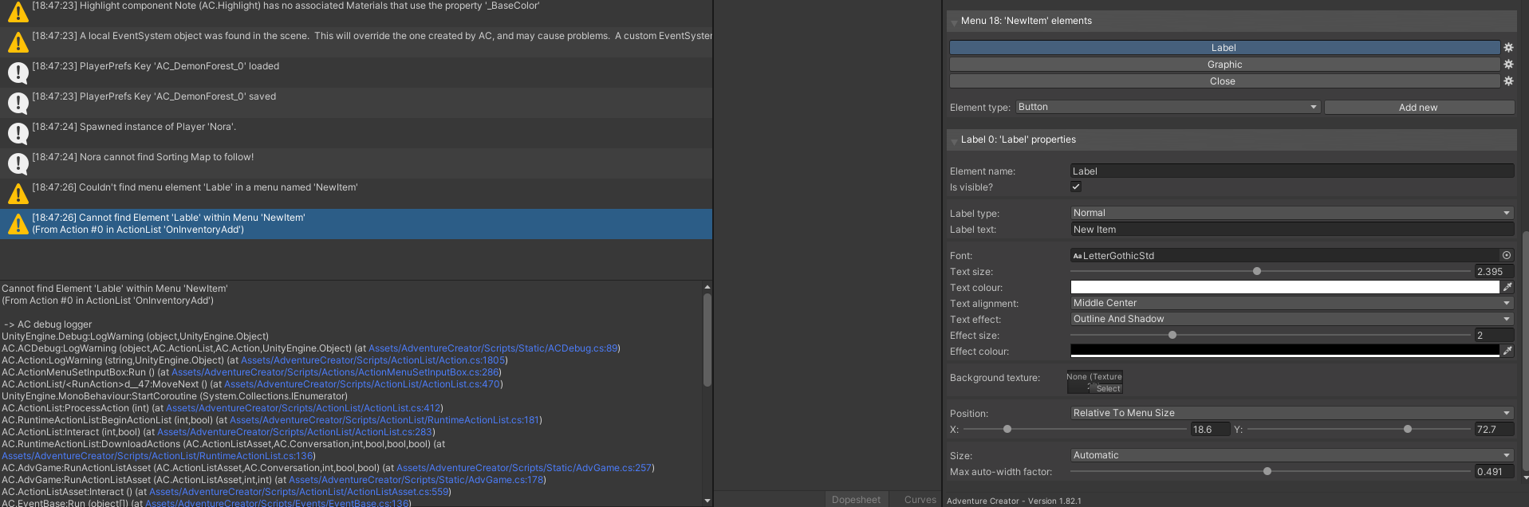Image resolution: width=1529 pixels, height=507 pixels.
Task: Click the Y position value field 72.7
Action: click(1493, 430)
